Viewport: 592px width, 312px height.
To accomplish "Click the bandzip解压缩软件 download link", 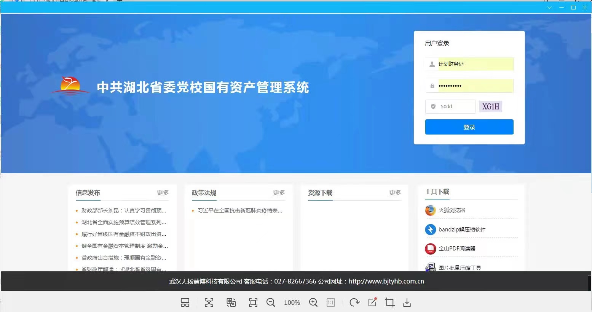I will tap(462, 230).
